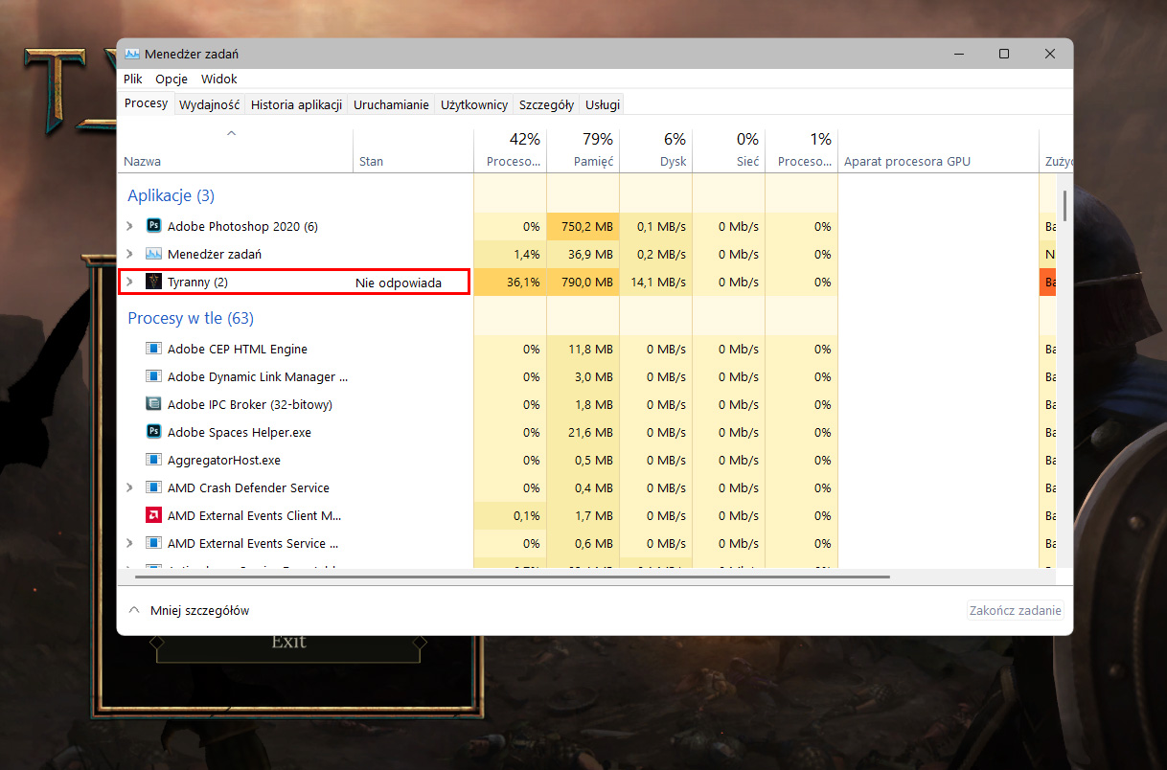Click the Adobe Spaces Helper.exe icon
Image resolution: width=1167 pixels, height=770 pixels.
[153, 432]
